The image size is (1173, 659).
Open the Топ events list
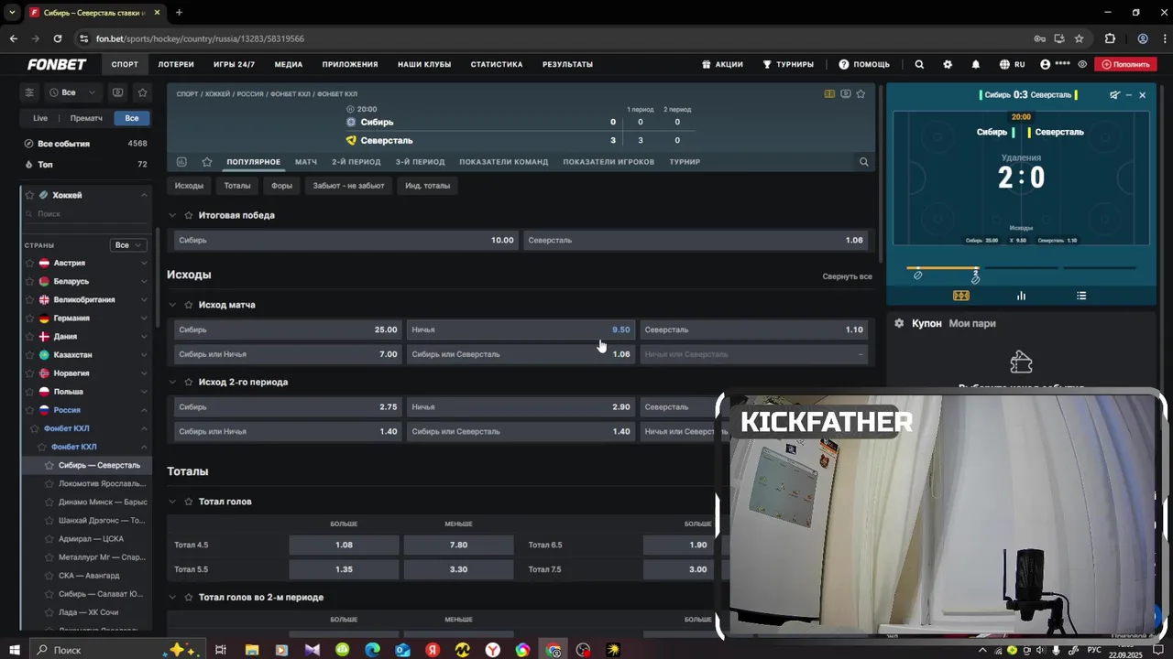coord(85,165)
